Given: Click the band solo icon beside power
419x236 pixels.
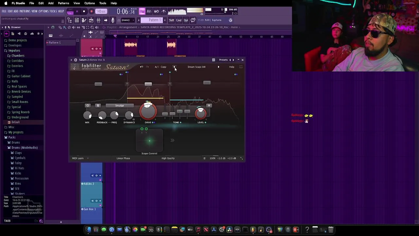Looking at the screenshot, I should pyautogui.click(x=98, y=106).
